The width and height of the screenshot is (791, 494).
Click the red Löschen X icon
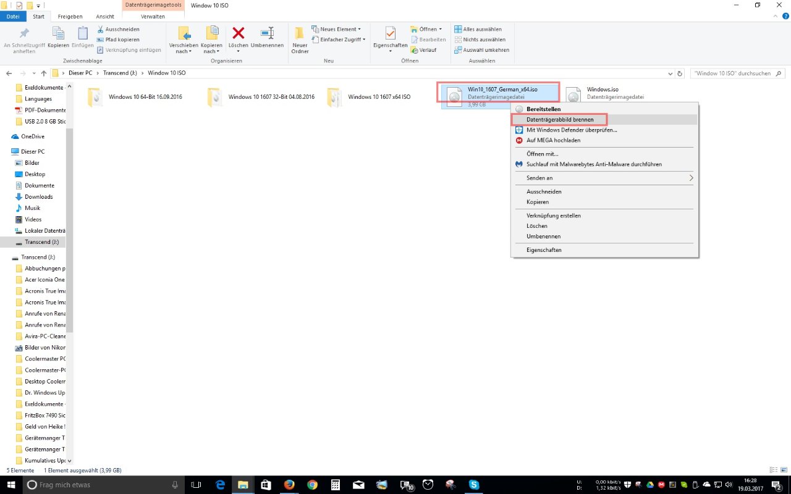click(x=238, y=33)
